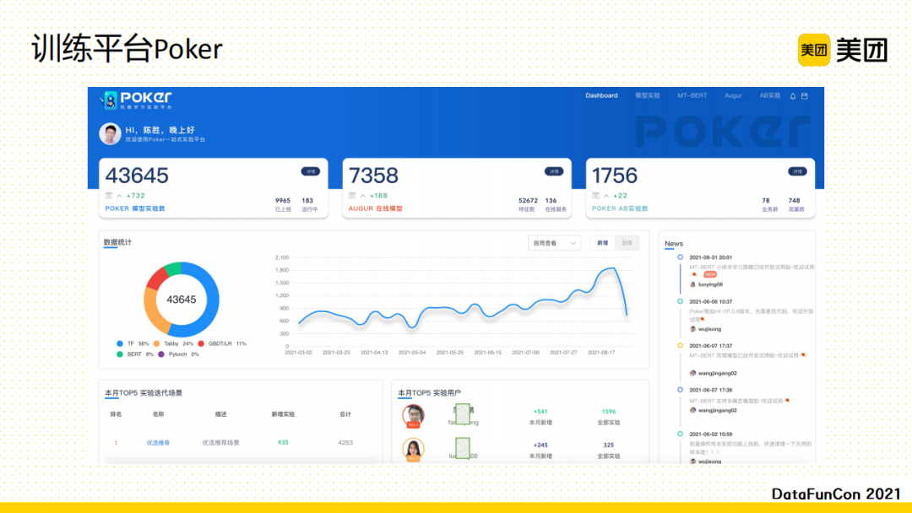Switch to the 模型实验 nav tab

648,95
